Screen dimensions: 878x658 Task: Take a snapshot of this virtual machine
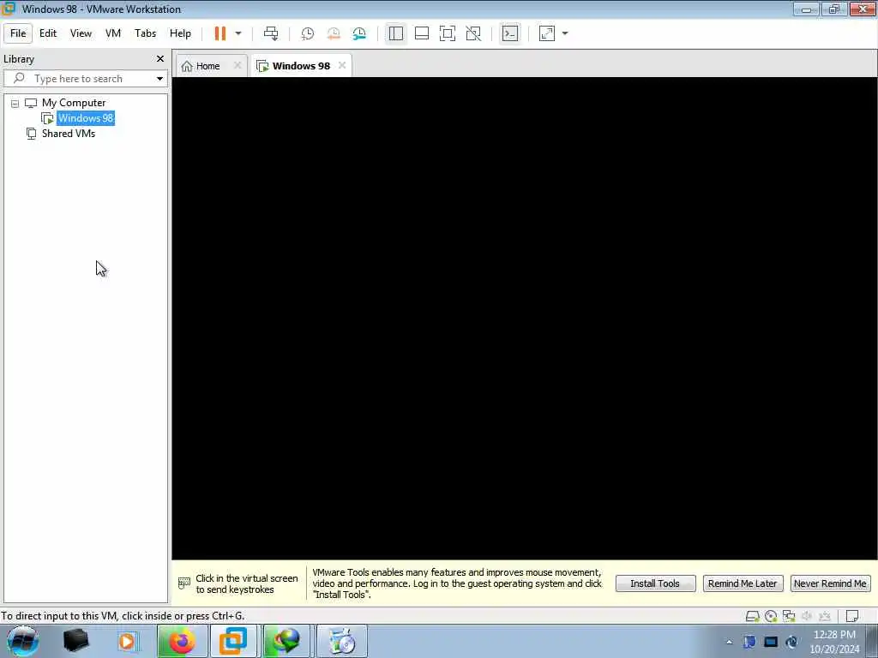point(308,33)
